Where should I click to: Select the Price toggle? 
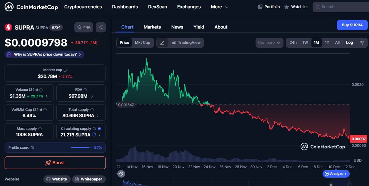[x=124, y=43]
